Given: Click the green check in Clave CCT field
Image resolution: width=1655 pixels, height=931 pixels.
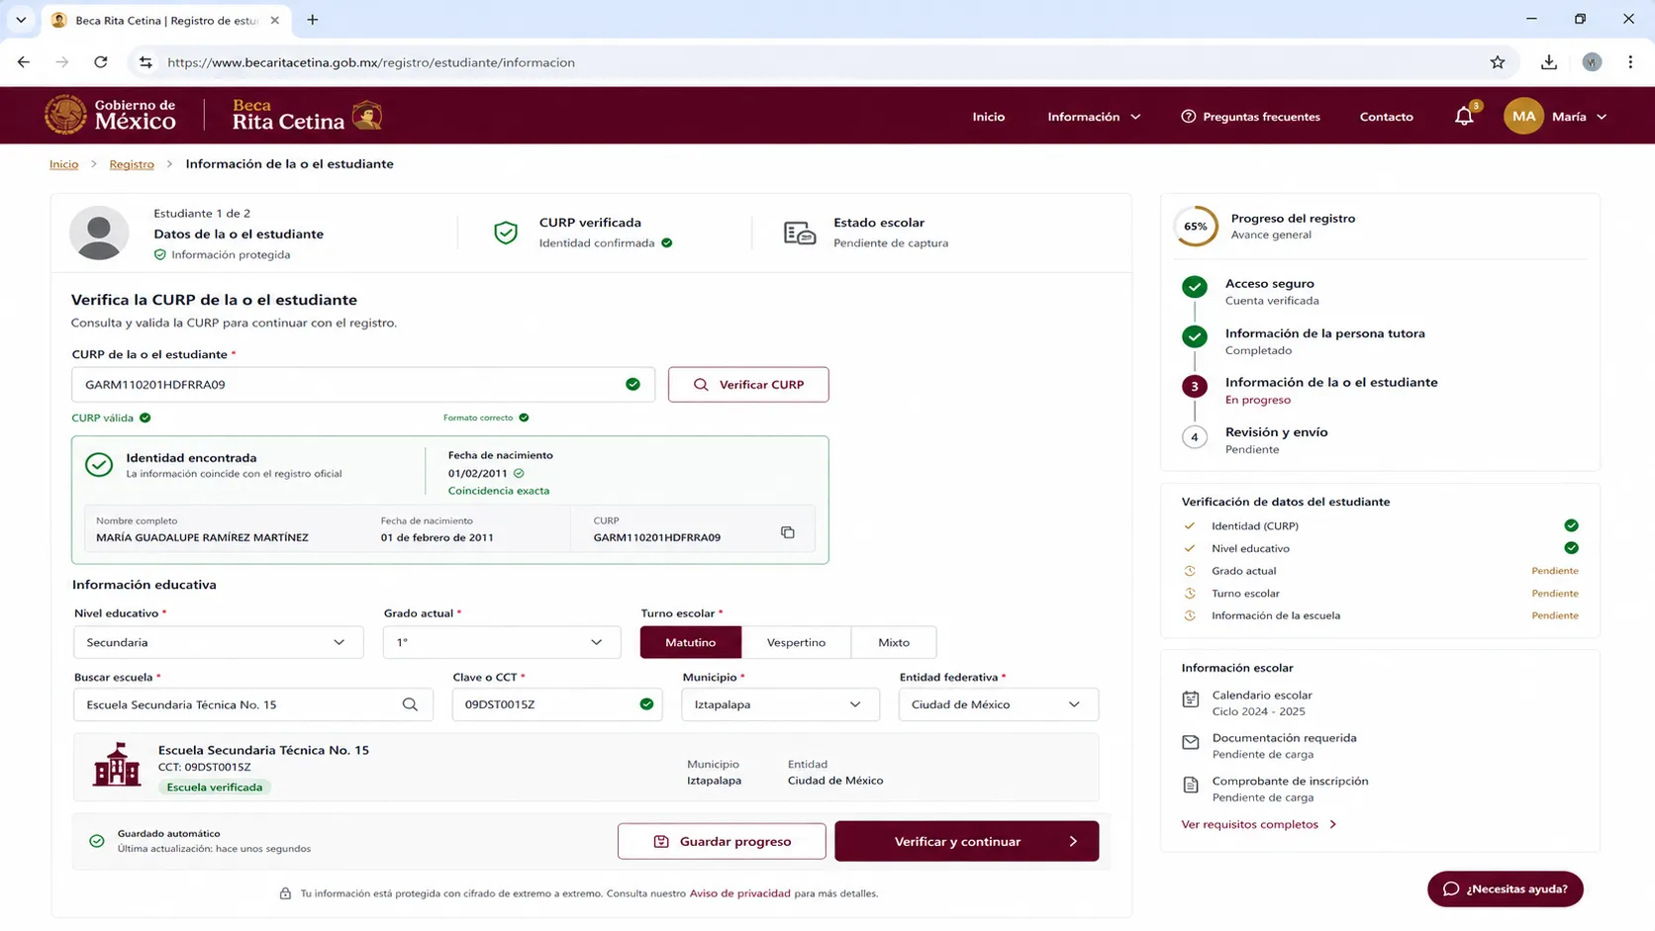Looking at the screenshot, I should coord(646,704).
